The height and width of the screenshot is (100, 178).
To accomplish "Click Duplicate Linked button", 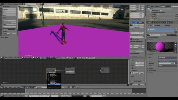I will [9, 23].
